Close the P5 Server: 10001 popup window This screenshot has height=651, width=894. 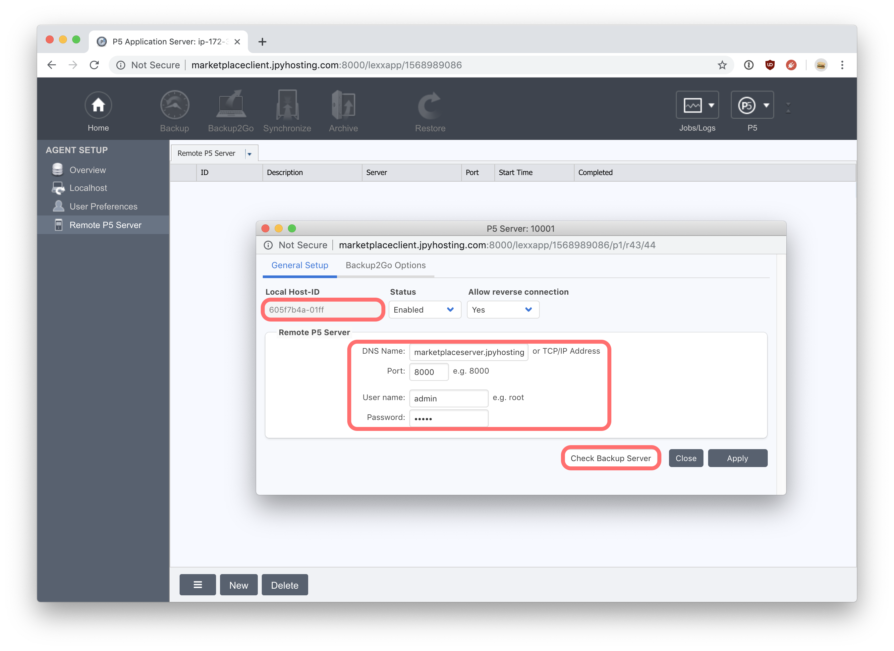265,229
